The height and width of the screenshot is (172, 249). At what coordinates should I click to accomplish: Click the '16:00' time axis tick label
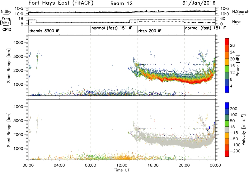[153, 165]
